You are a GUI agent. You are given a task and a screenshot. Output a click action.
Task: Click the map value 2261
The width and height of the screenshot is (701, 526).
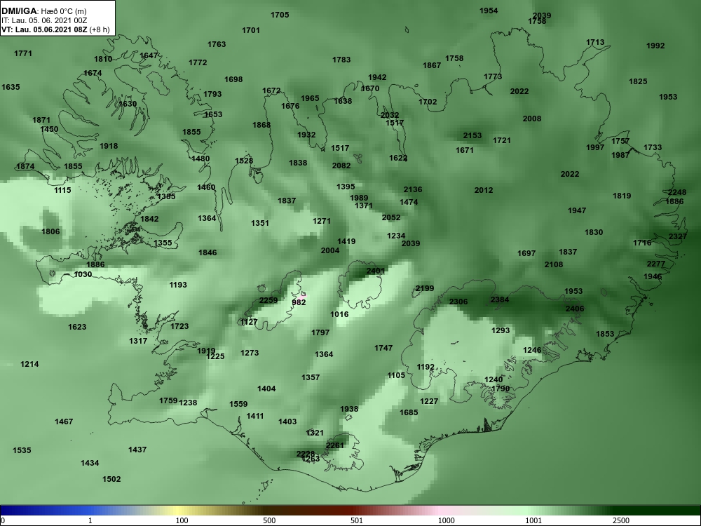click(335, 445)
